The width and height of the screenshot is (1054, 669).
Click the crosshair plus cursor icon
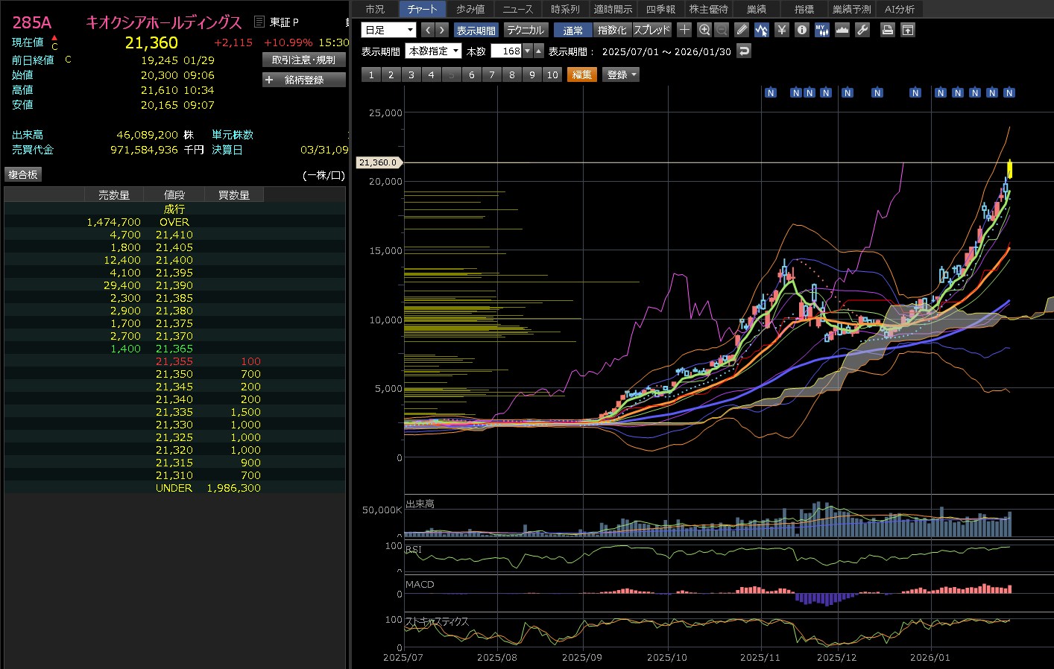point(684,30)
